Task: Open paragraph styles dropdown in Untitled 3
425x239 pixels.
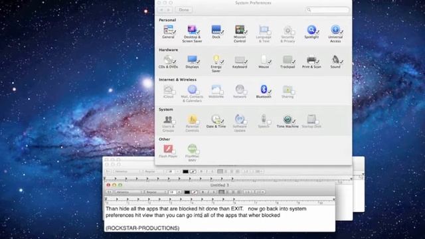Action: pyautogui.click(x=109, y=192)
